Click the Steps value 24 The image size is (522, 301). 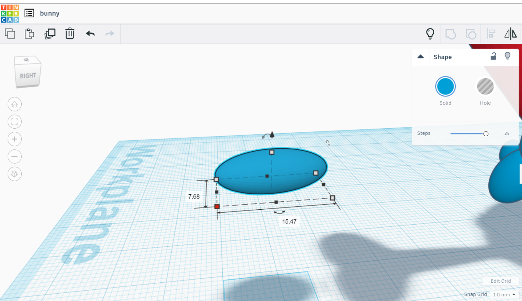pyautogui.click(x=507, y=133)
